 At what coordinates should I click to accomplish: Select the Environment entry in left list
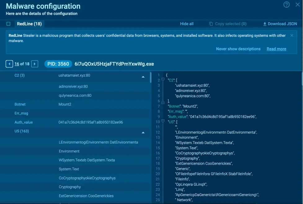coord(69,151)
